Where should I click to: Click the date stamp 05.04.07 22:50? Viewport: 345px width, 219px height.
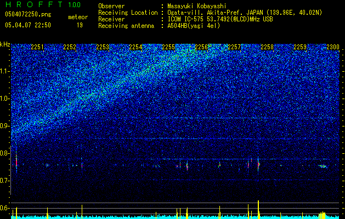(28, 25)
